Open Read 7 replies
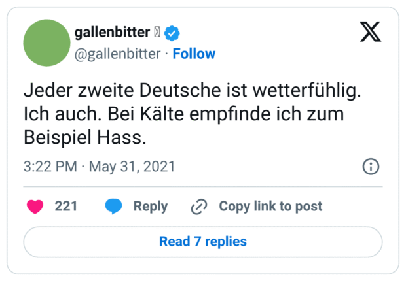Image resolution: width=406 pixels, height=281 pixels. [203, 242]
